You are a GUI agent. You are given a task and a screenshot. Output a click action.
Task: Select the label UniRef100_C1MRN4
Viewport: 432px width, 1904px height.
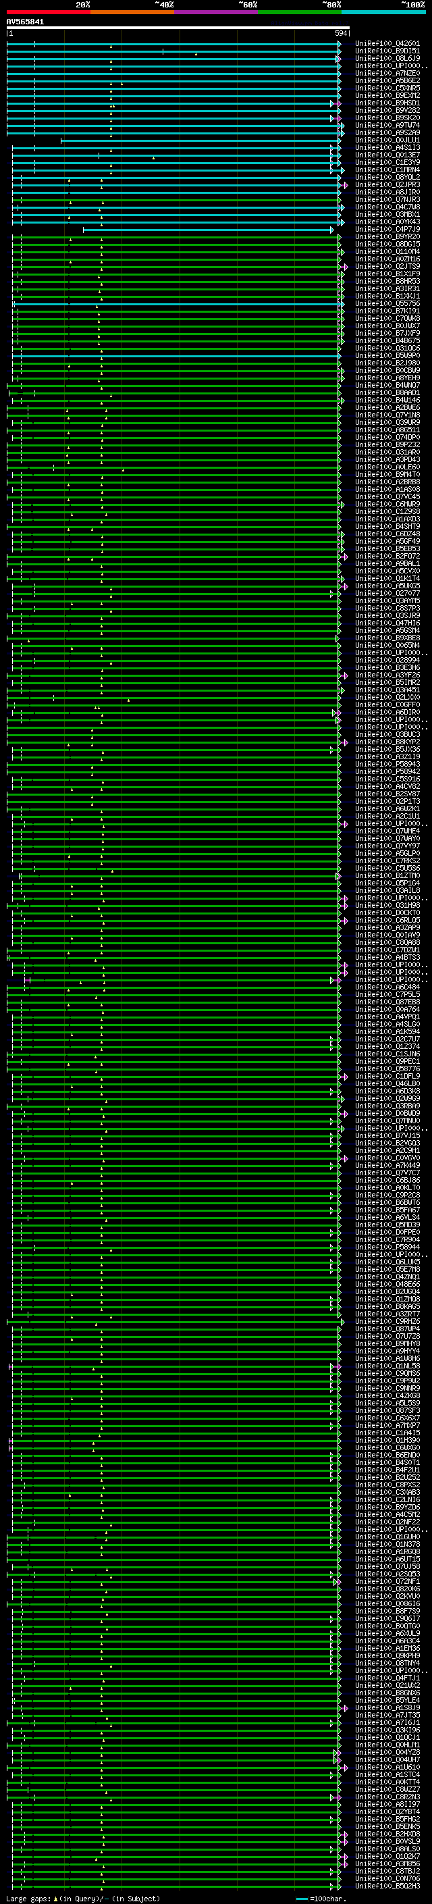click(387, 170)
